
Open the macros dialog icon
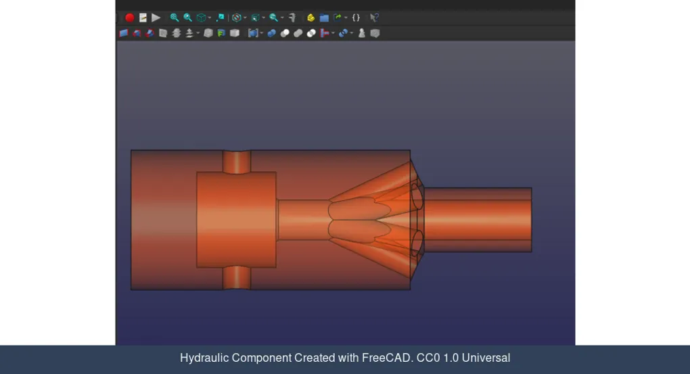click(143, 18)
